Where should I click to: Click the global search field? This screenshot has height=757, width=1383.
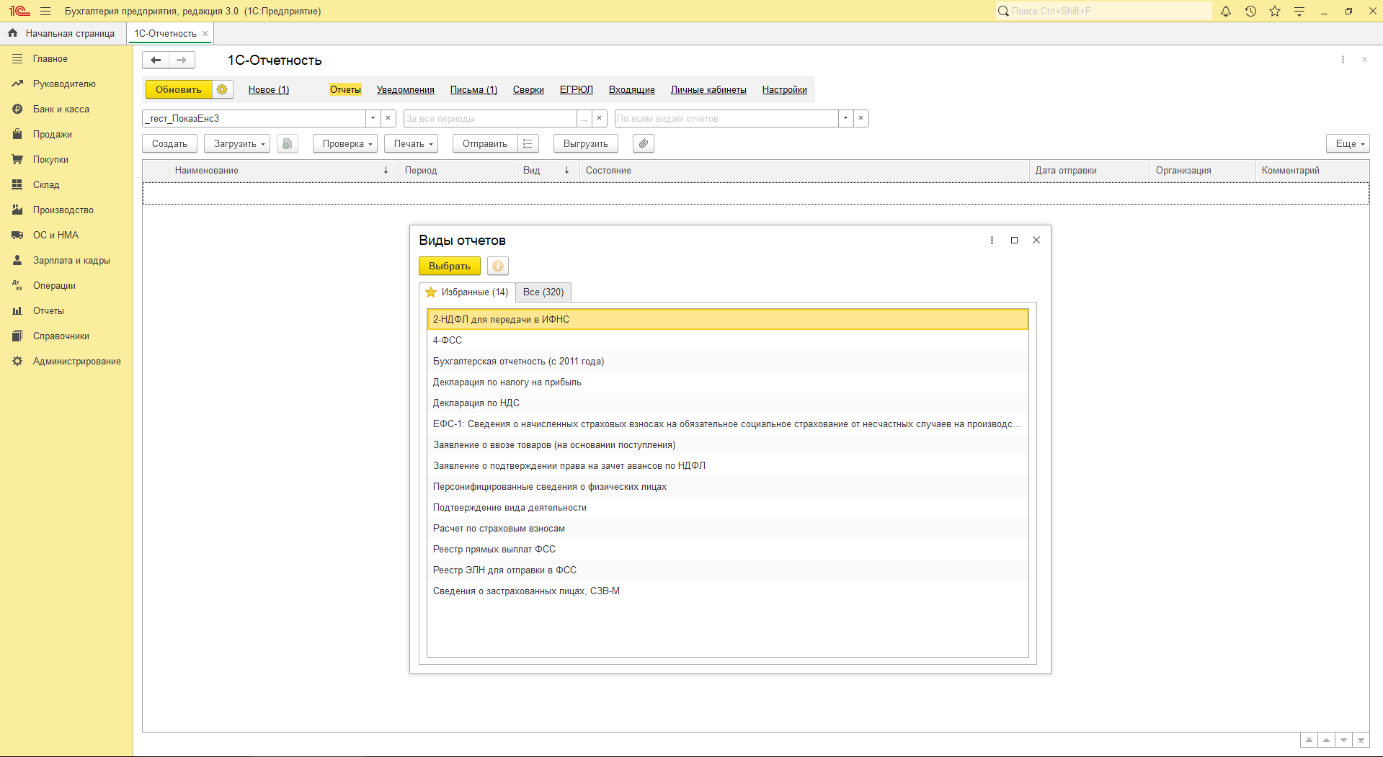tap(1104, 11)
